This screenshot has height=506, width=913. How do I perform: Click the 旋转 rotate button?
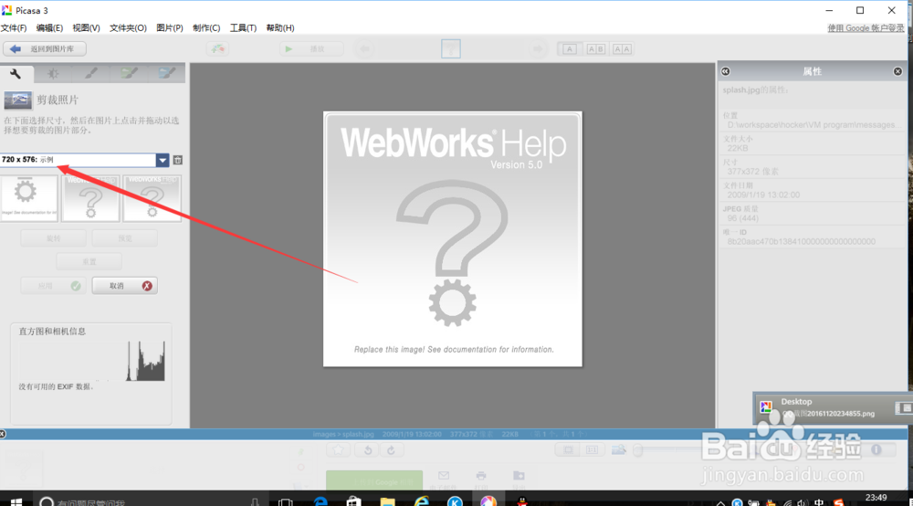[54, 238]
